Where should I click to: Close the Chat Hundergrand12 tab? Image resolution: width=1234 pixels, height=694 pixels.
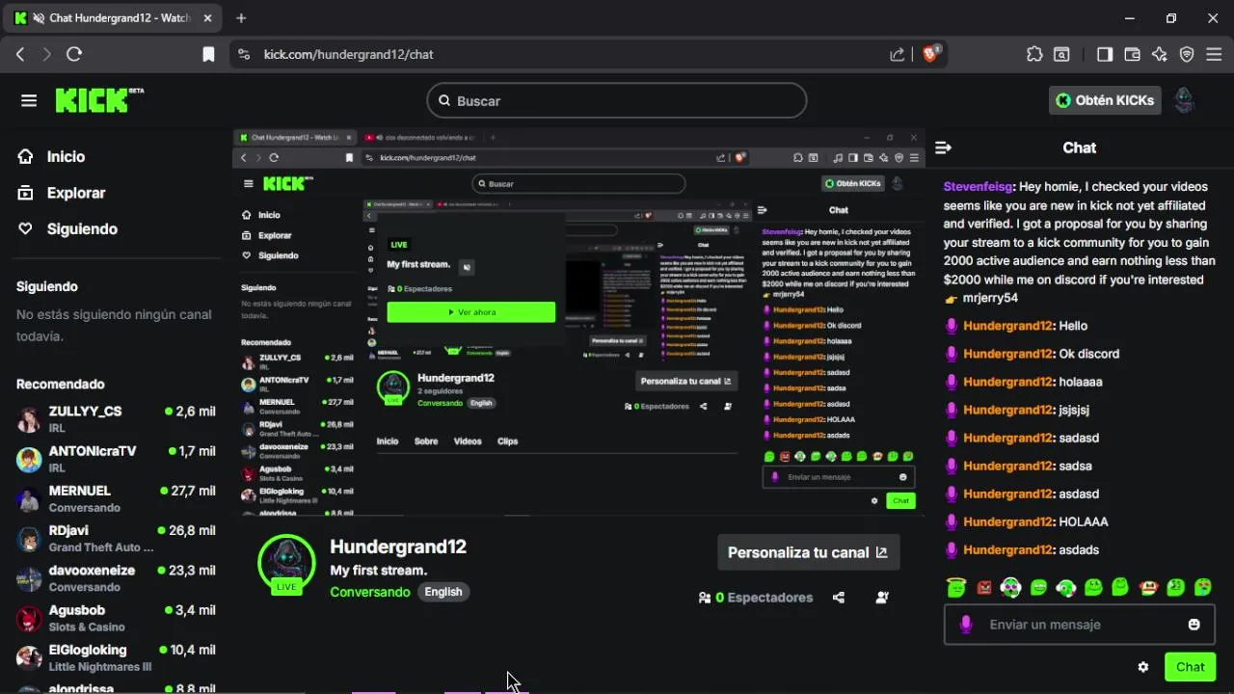tap(207, 17)
